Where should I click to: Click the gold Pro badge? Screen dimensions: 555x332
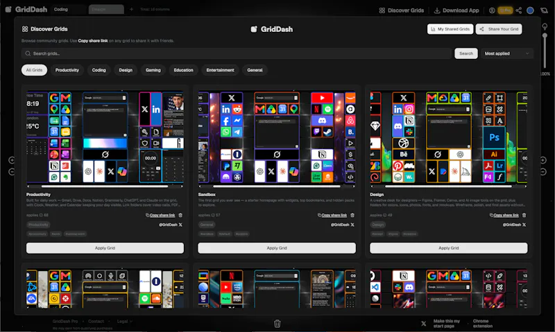point(505,10)
